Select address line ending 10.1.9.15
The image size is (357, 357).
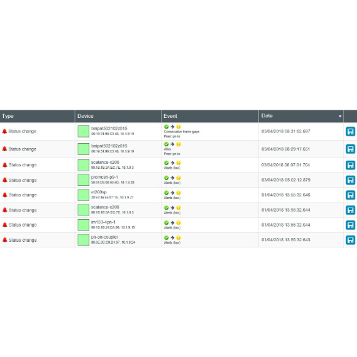pyautogui.click(x=113, y=227)
